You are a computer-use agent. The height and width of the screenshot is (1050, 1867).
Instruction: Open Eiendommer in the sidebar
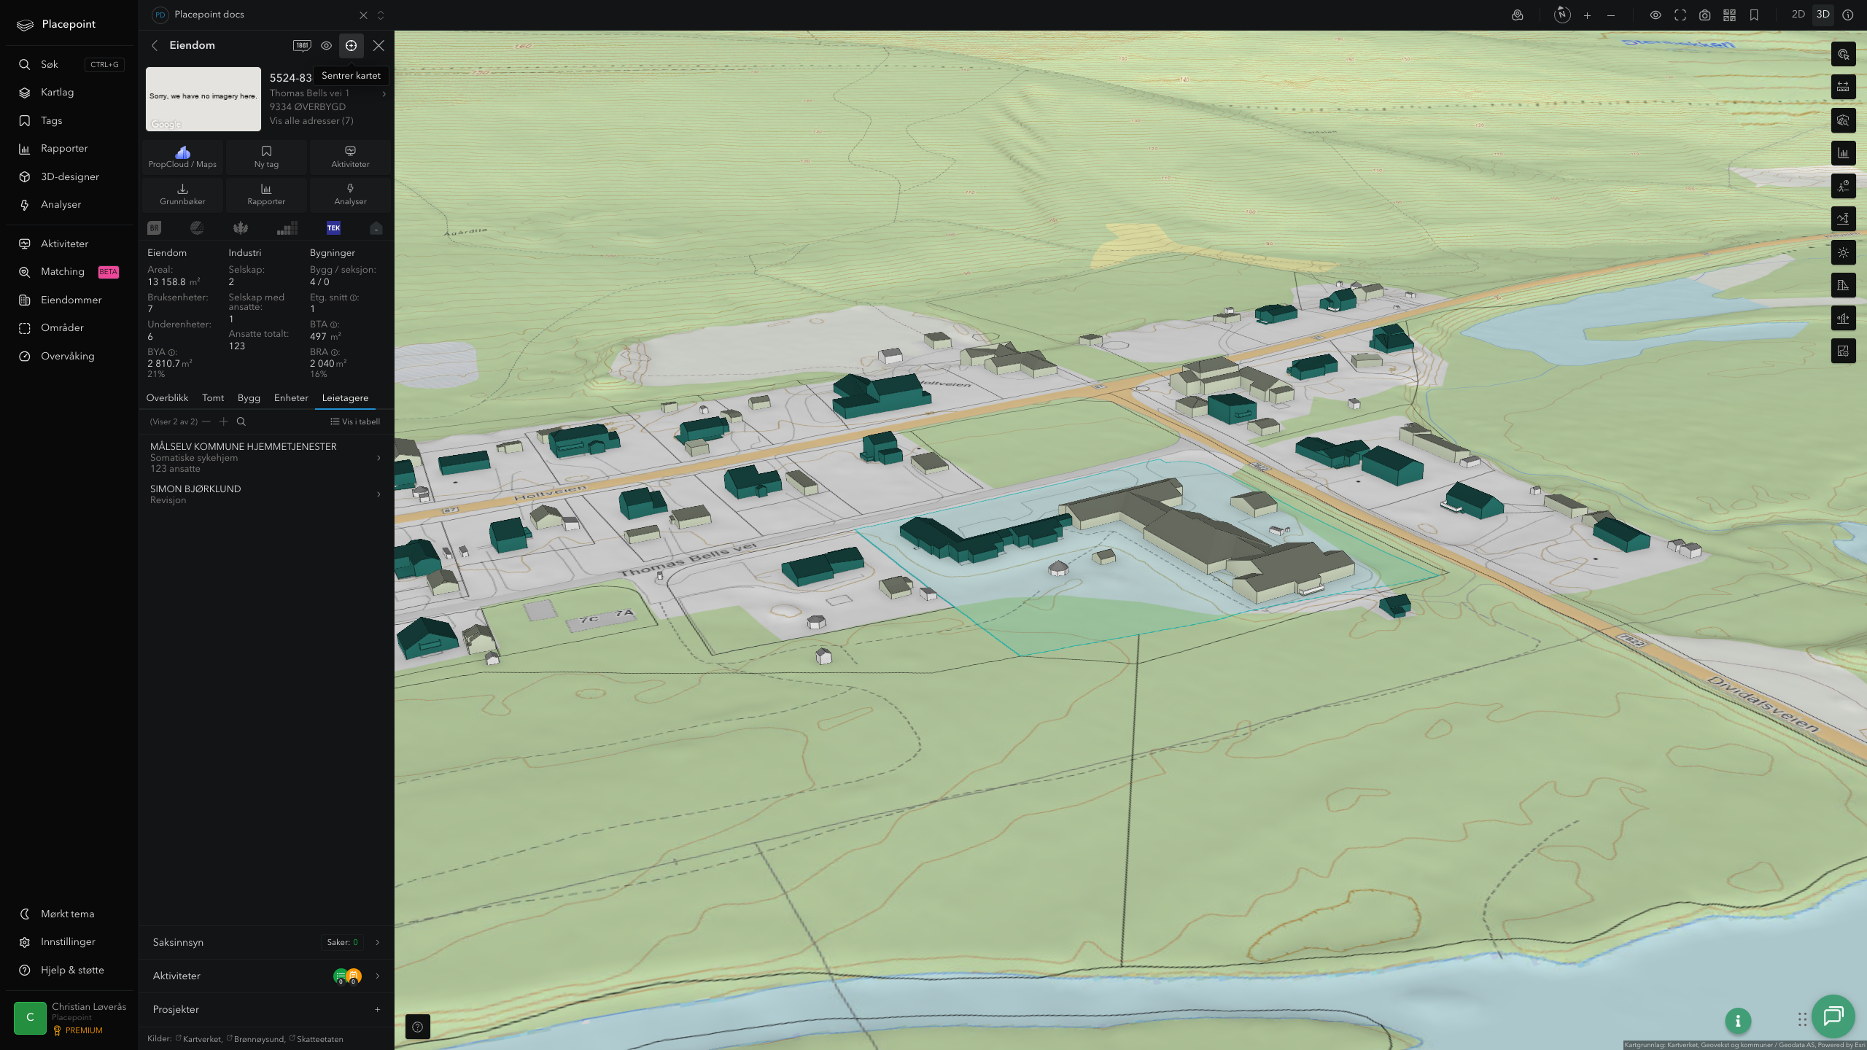pyautogui.click(x=70, y=300)
